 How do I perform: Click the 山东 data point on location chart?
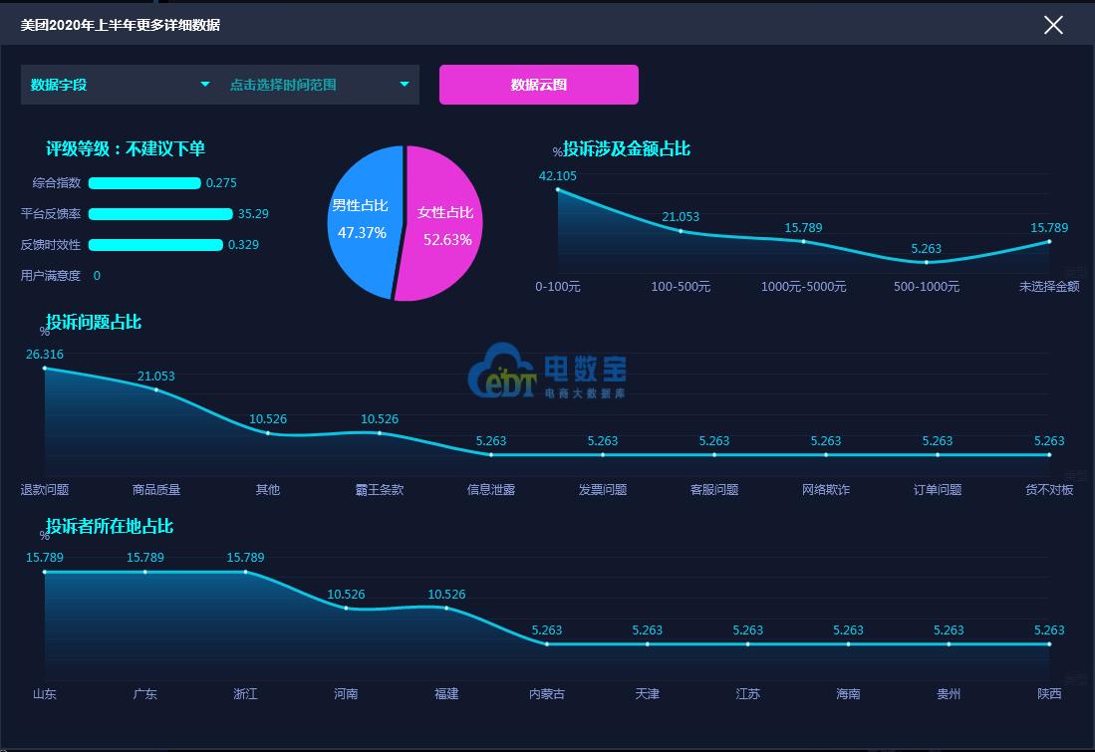44,571
